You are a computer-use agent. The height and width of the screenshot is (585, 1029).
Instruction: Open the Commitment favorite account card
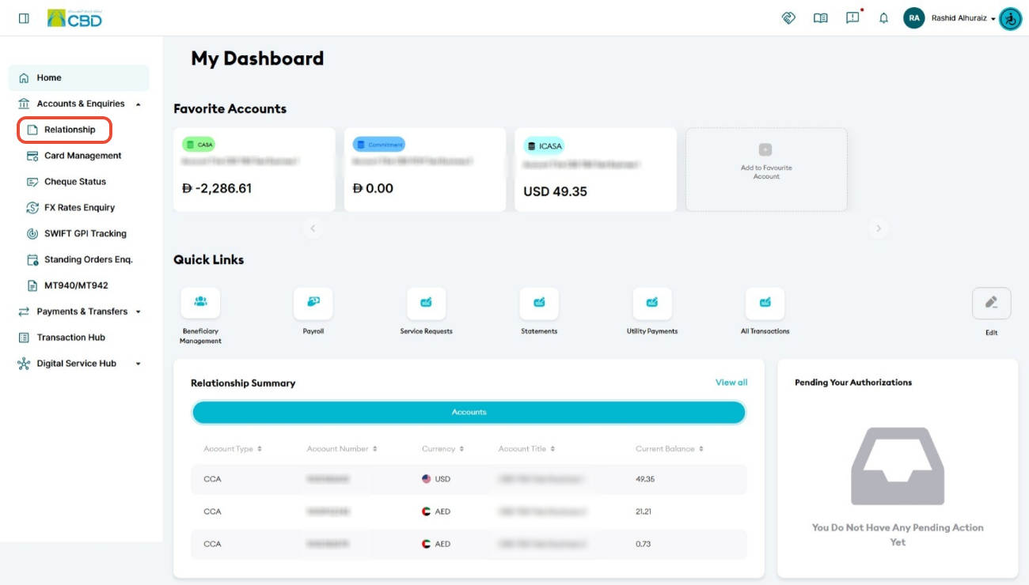[425, 170]
